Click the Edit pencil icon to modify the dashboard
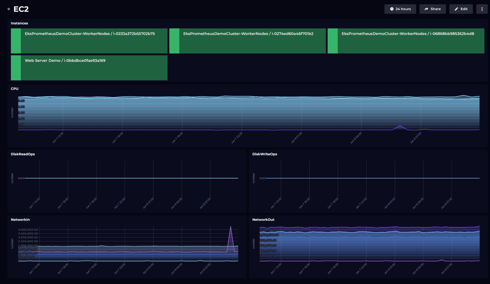490x284 pixels. click(456, 9)
